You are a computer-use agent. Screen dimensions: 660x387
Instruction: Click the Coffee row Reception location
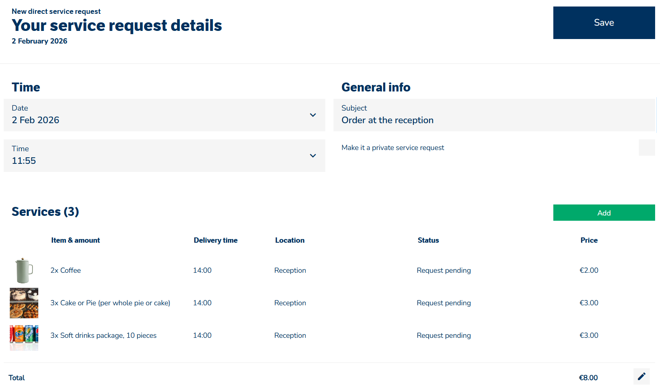pos(290,270)
